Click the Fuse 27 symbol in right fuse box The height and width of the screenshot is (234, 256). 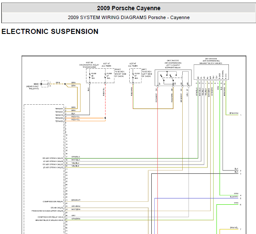pyautogui.click(x=105, y=76)
